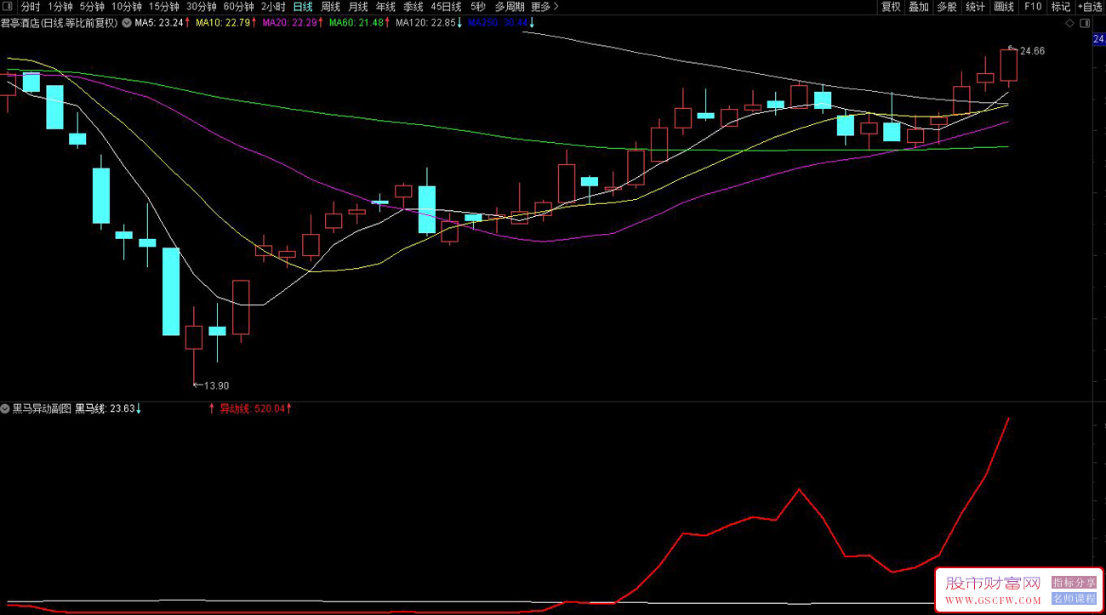This screenshot has width=1106, height=615.
Task: Select the 年线 yearly period
Action: tap(385, 7)
